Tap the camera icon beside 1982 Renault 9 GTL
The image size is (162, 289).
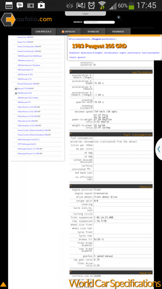[x=16, y=93]
